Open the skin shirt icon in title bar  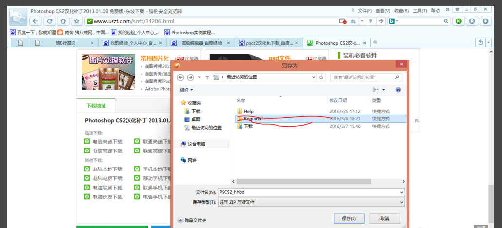coord(457,9)
